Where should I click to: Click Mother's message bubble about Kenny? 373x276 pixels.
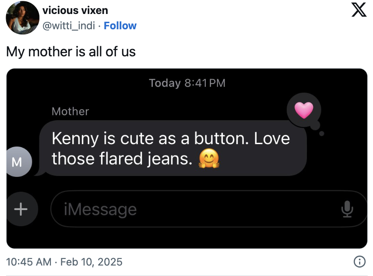click(171, 148)
